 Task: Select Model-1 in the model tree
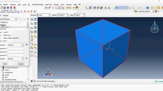coord(3,25)
